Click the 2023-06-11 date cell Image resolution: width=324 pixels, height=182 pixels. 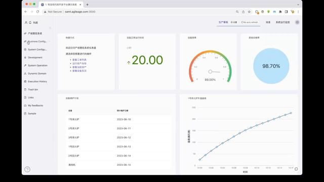[x=124, y=128]
